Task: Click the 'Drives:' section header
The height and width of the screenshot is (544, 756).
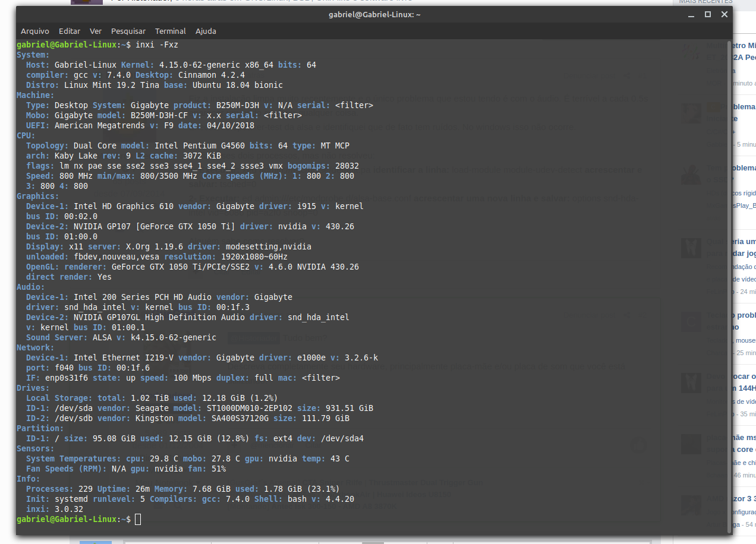Action: 33,388
